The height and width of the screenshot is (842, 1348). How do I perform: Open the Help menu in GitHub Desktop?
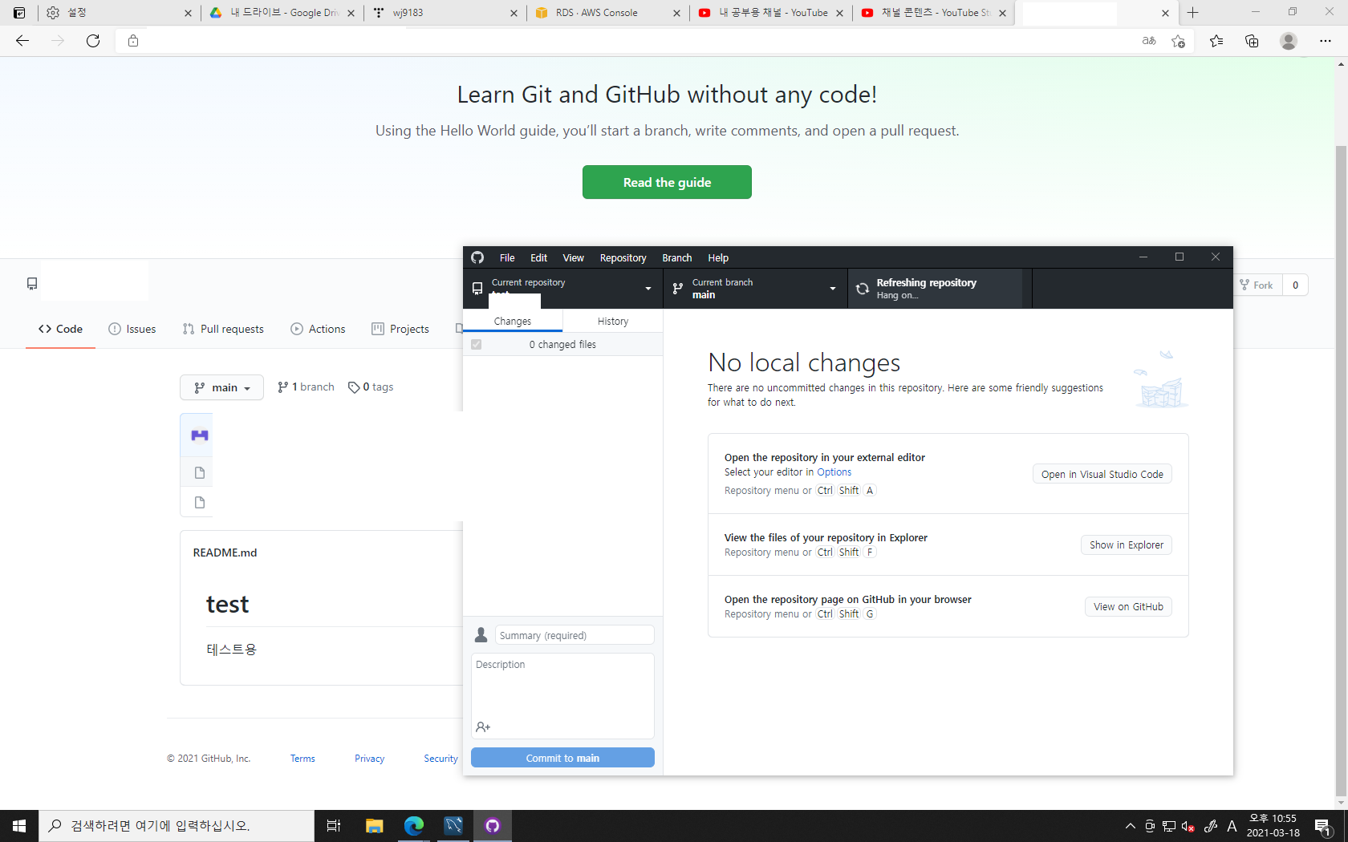(718, 257)
